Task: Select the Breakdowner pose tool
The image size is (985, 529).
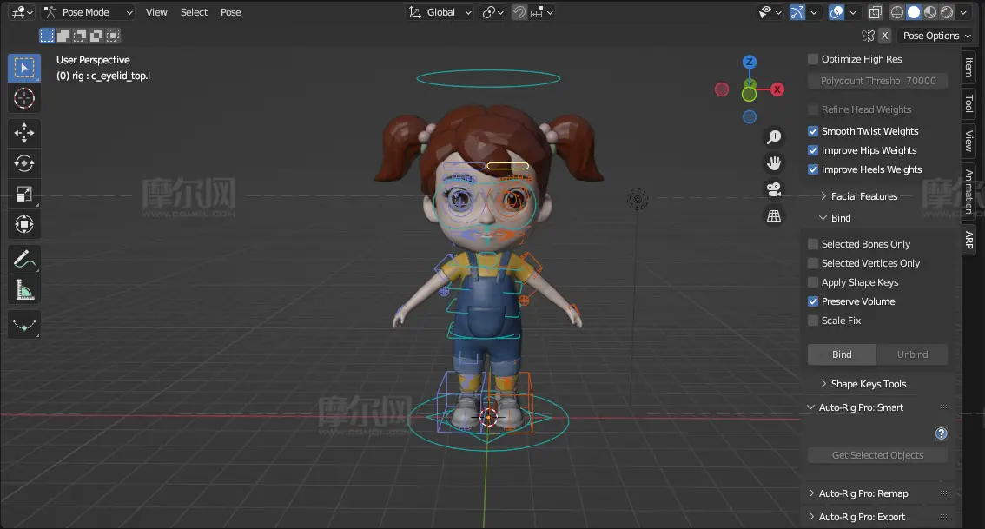Action: pyautogui.click(x=23, y=324)
